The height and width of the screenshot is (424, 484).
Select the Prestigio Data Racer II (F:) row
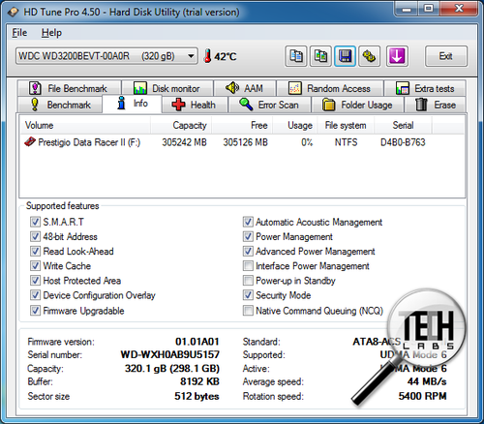242,142
